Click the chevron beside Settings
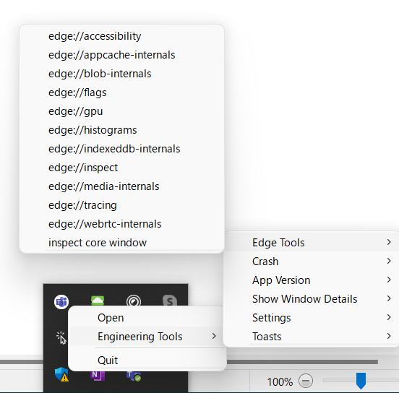The height and width of the screenshot is (393, 399). [x=389, y=317]
